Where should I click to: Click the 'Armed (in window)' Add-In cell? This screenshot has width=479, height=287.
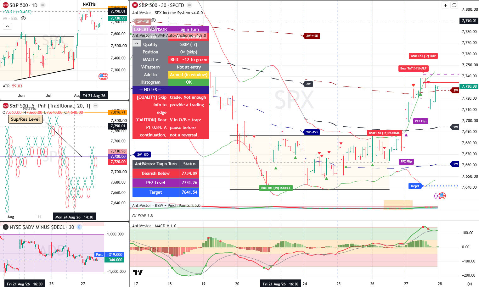click(x=189, y=75)
